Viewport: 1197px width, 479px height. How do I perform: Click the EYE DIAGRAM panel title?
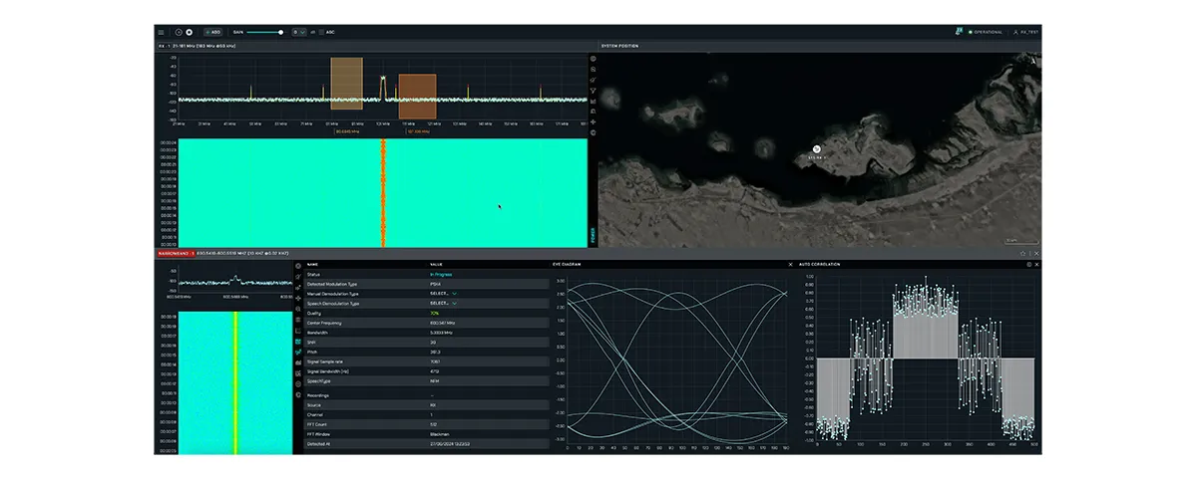(x=567, y=264)
